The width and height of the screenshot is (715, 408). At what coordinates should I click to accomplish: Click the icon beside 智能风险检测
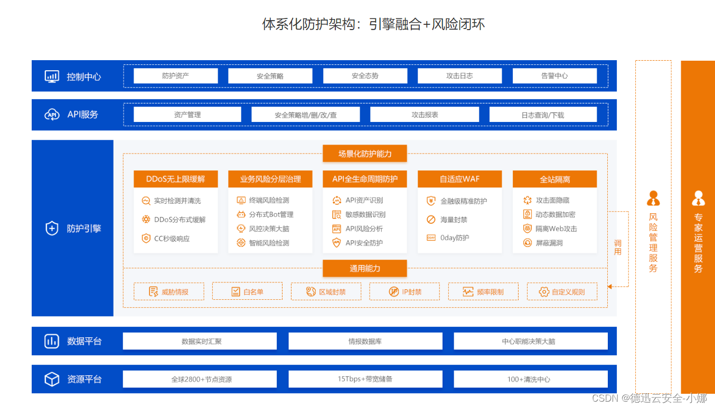click(x=241, y=243)
